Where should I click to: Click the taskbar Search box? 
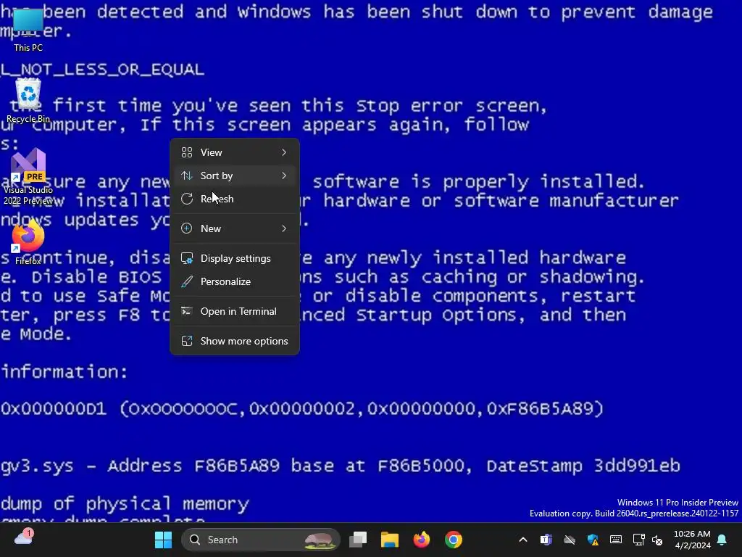(x=261, y=540)
